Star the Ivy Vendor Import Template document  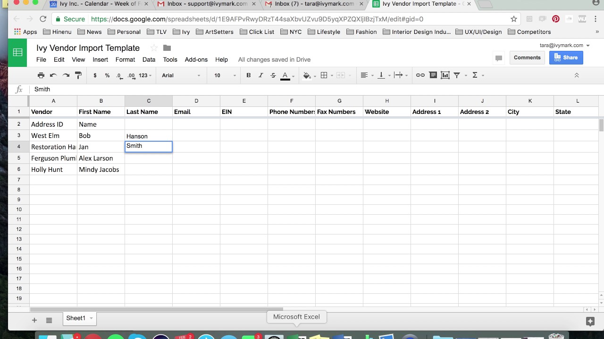[x=154, y=48]
